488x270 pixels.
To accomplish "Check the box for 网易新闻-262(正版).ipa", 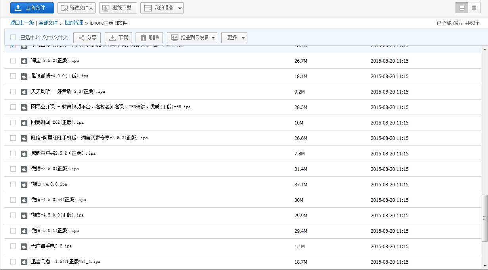I will (x=13, y=123).
